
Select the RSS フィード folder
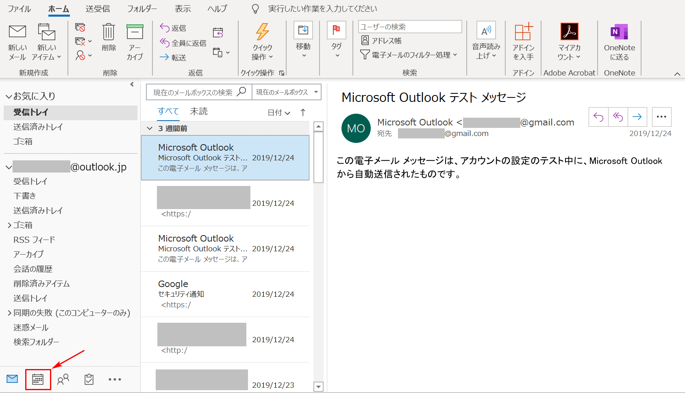34,240
